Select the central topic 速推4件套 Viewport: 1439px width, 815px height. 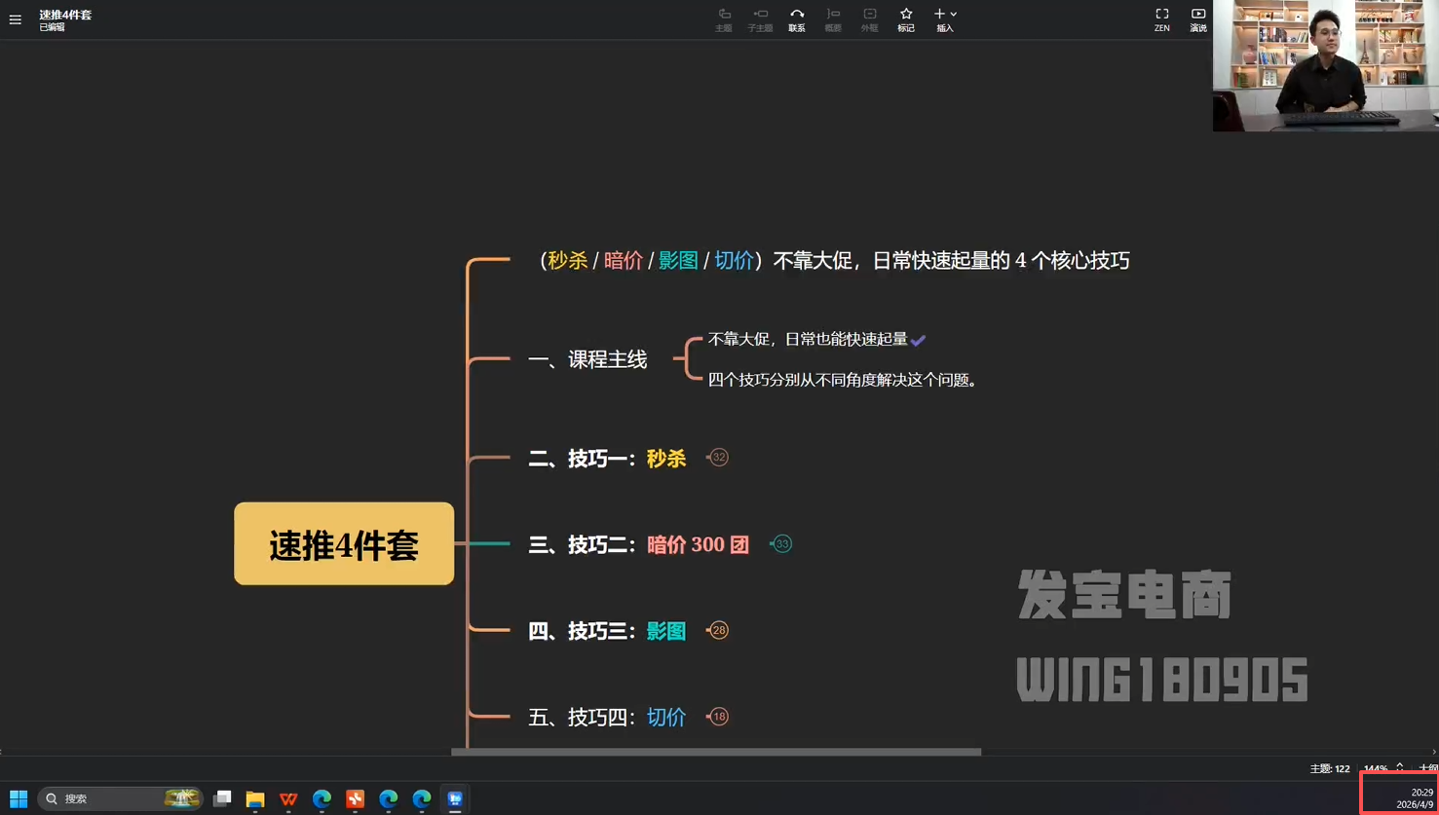coord(344,544)
